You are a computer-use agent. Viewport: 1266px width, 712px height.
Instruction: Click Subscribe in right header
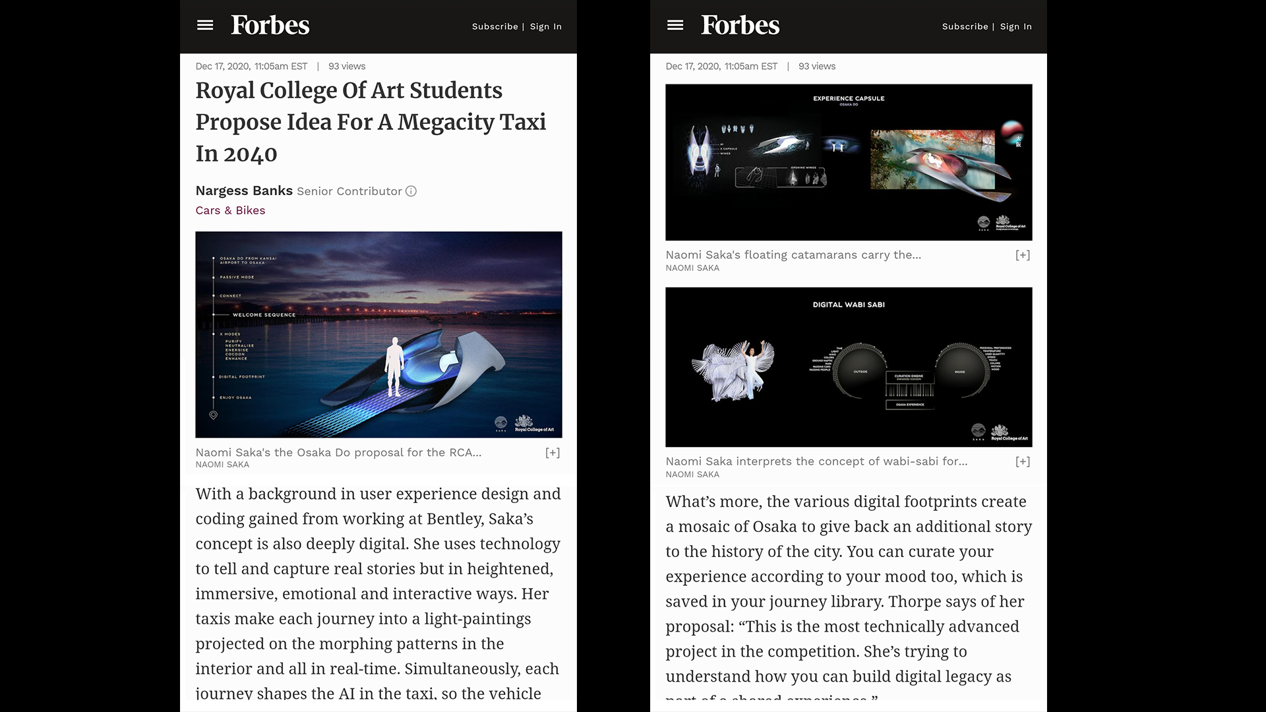tap(965, 26)
